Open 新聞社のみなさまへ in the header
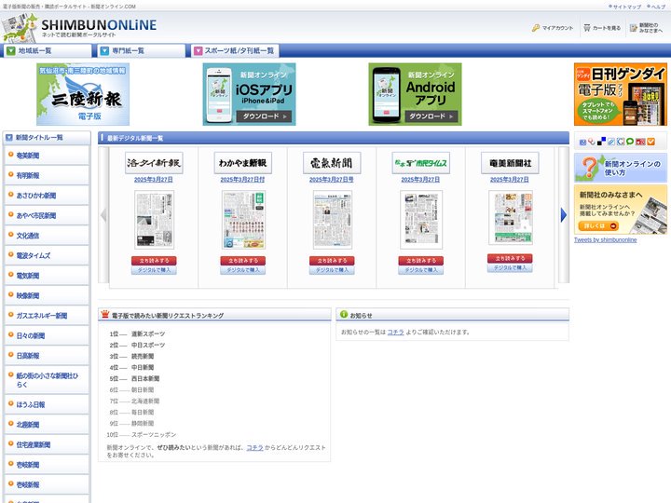 (x=646, y=28)
